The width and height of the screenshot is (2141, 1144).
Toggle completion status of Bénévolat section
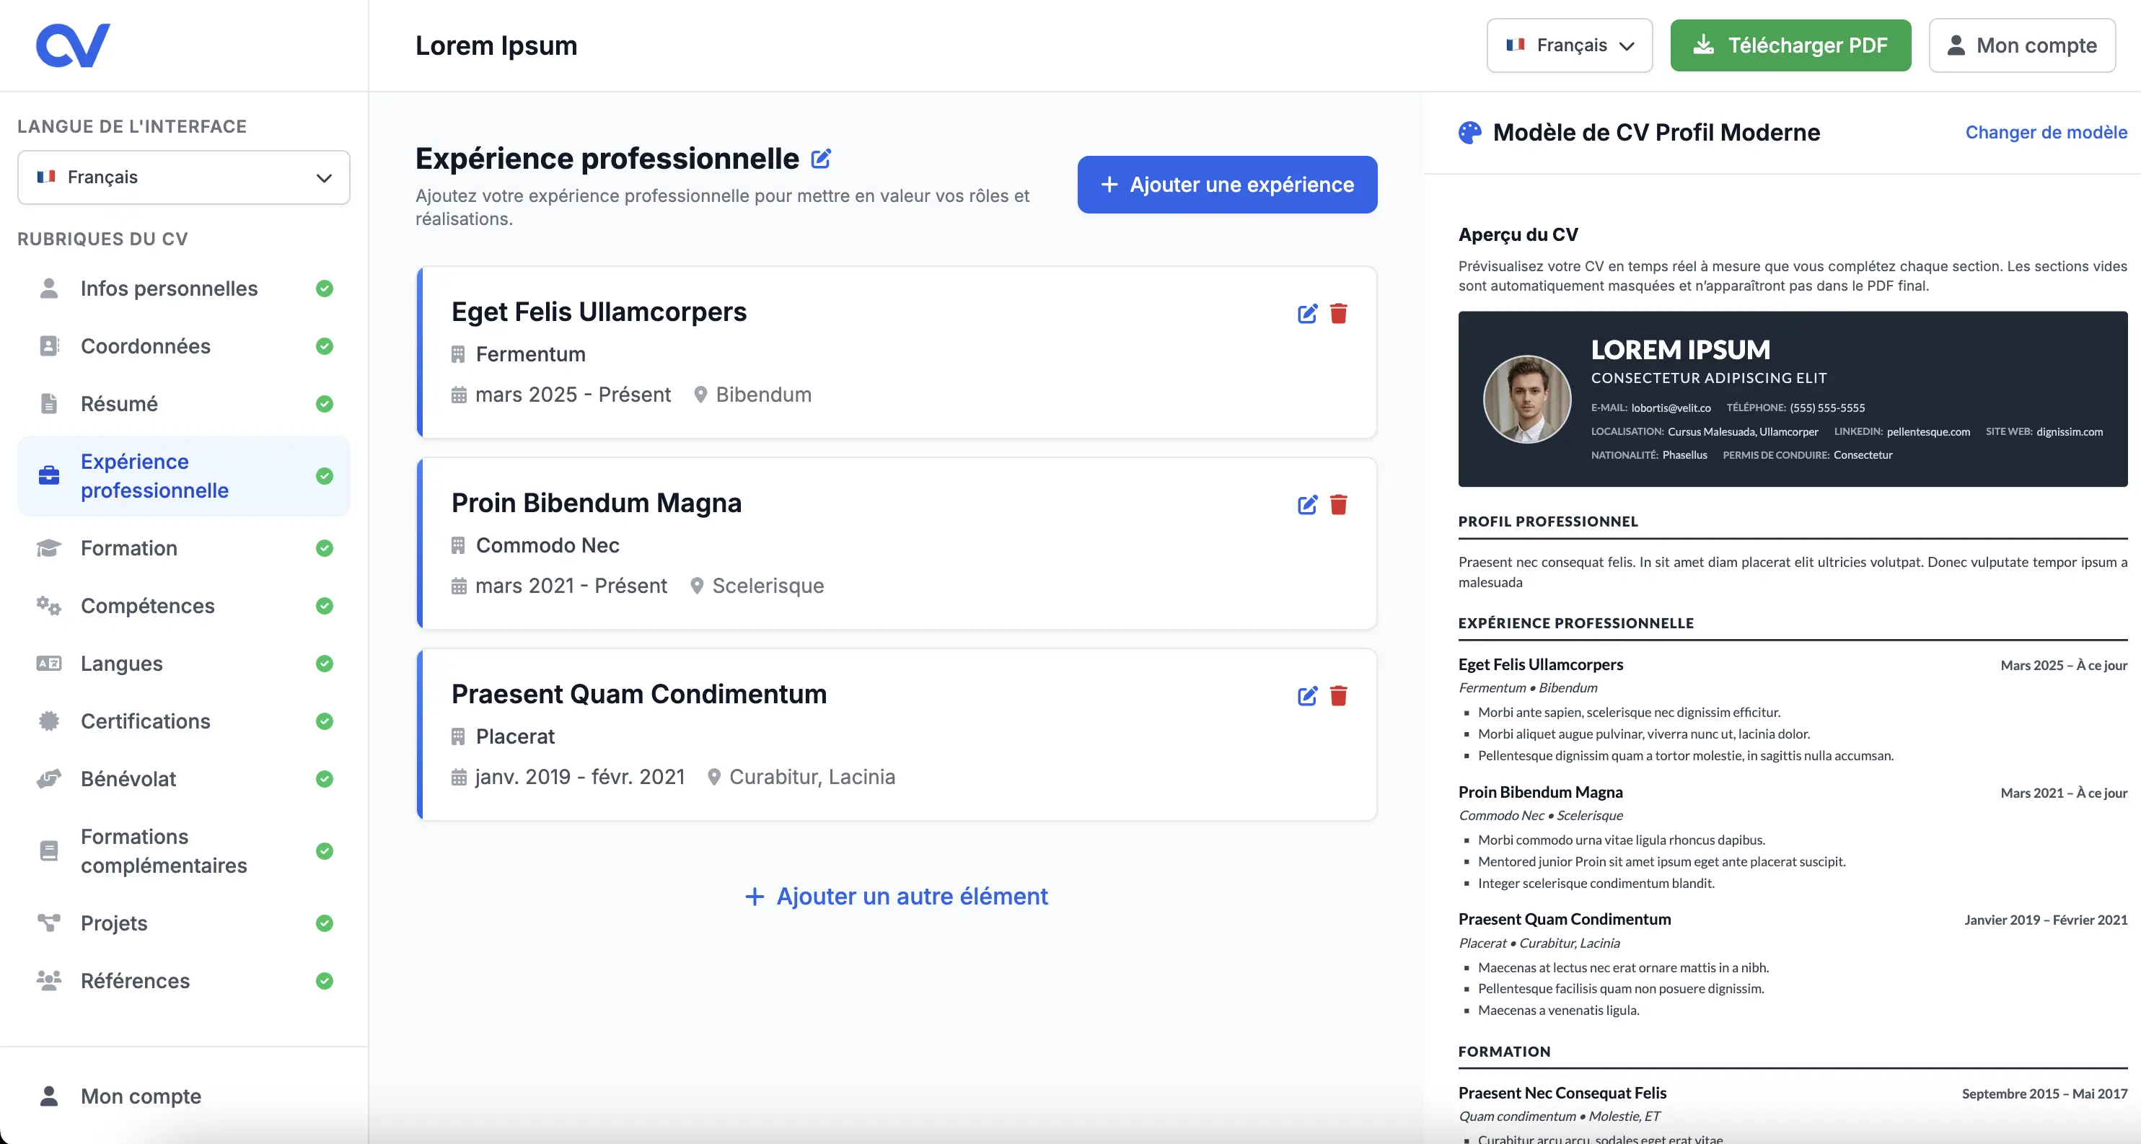[324, 779]
